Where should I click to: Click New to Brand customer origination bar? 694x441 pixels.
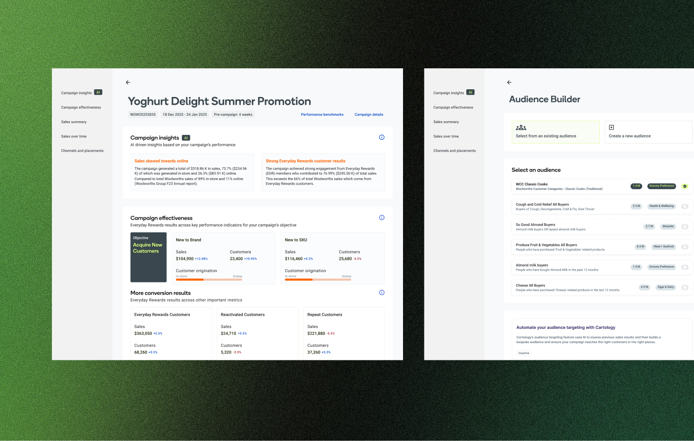[x=209, y=279]
